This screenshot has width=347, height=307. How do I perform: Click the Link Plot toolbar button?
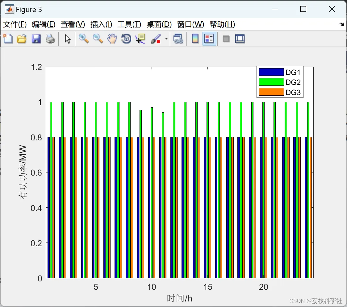point(178,39)
